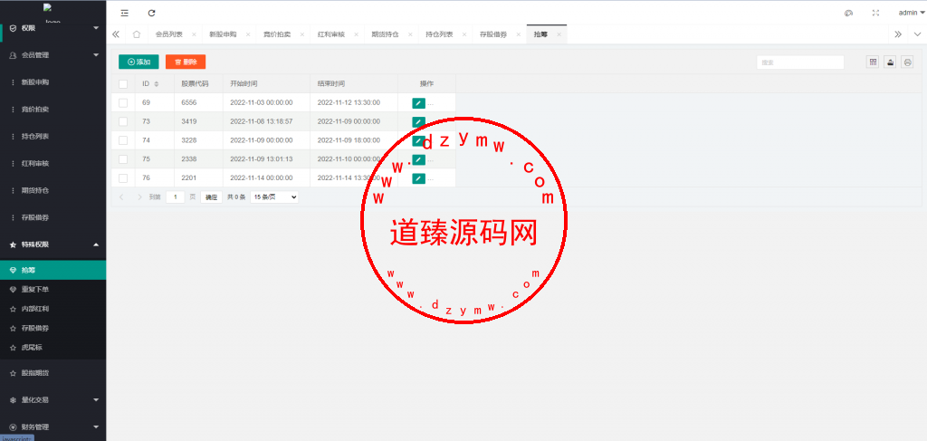Collapse the 会员管理 sidebar menu
Screen dimensions: 927x441
point(53,55)
